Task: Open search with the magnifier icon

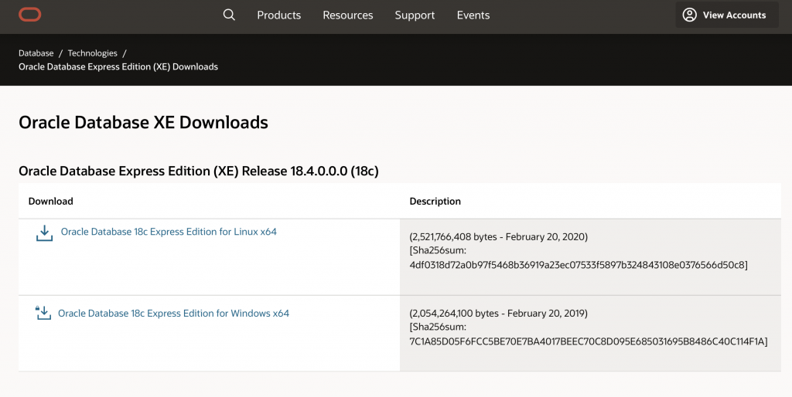Action: tap(229, 15)
